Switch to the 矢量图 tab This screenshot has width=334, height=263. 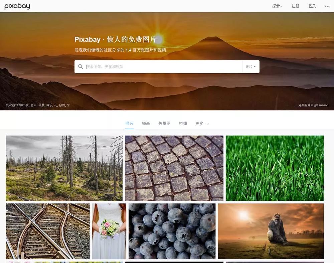point(164,124)
